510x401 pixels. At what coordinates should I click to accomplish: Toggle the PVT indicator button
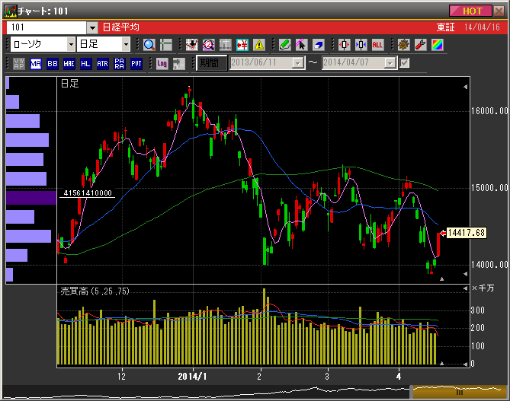coord(136,63)
